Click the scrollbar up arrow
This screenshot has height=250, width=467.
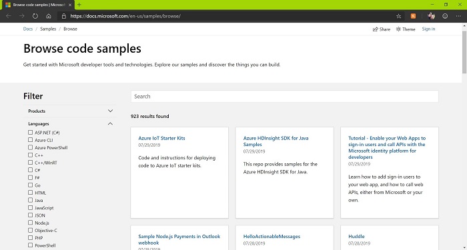click(x=464, y=26)
